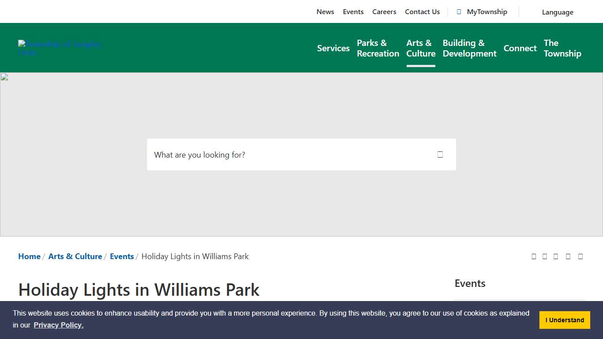The height and width of the screenshot is (339, 603).
Task: Click the search icon in the search box
Action: coord(440,154)
